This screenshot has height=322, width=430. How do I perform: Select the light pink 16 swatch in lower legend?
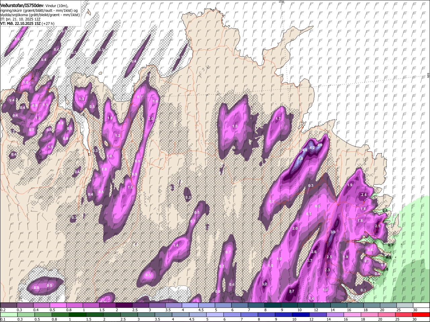[x=353, y=315]
